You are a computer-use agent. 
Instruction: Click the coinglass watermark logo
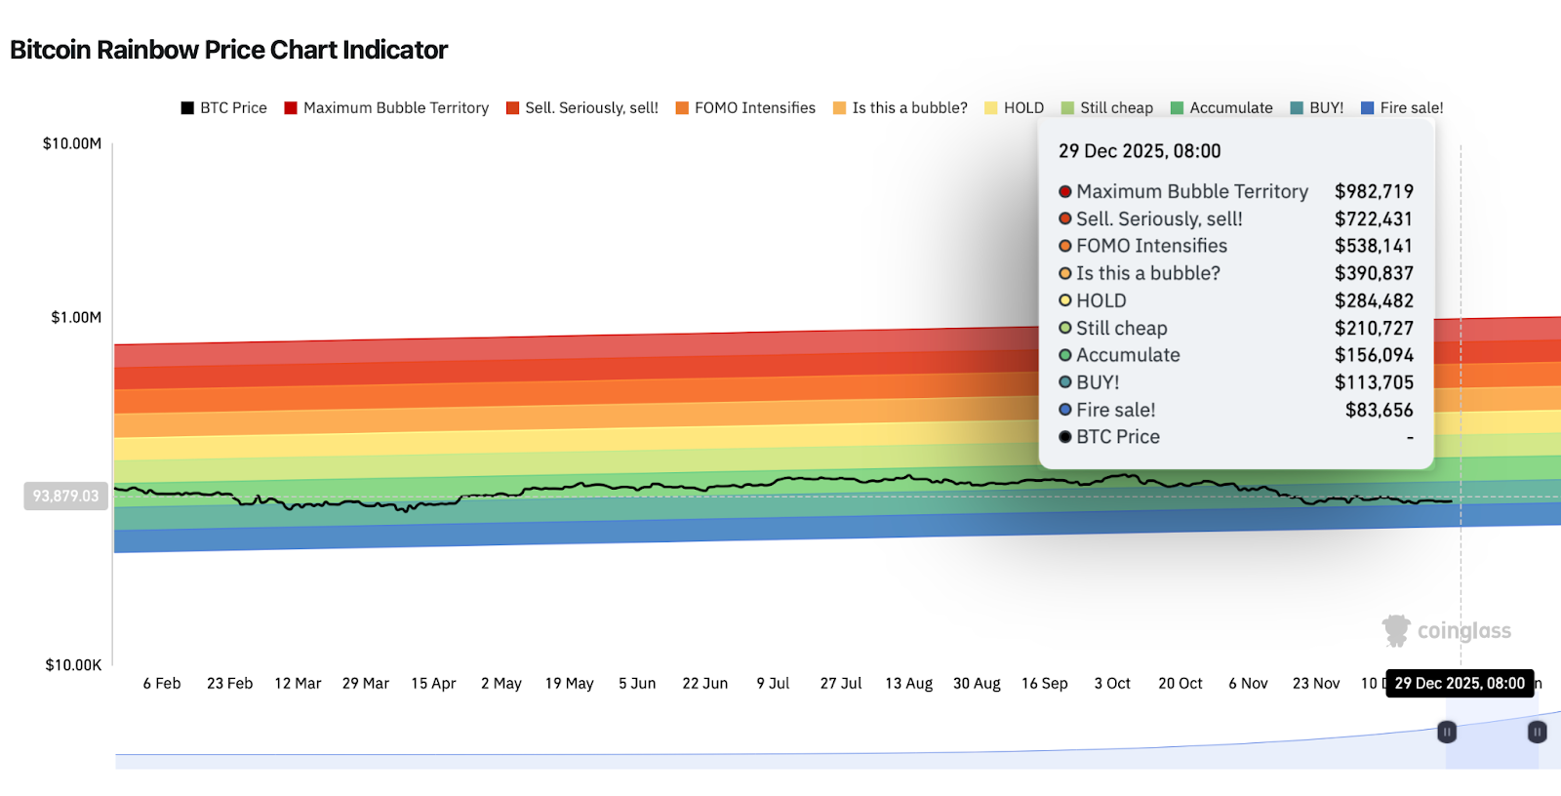[x=1447, y=631]
